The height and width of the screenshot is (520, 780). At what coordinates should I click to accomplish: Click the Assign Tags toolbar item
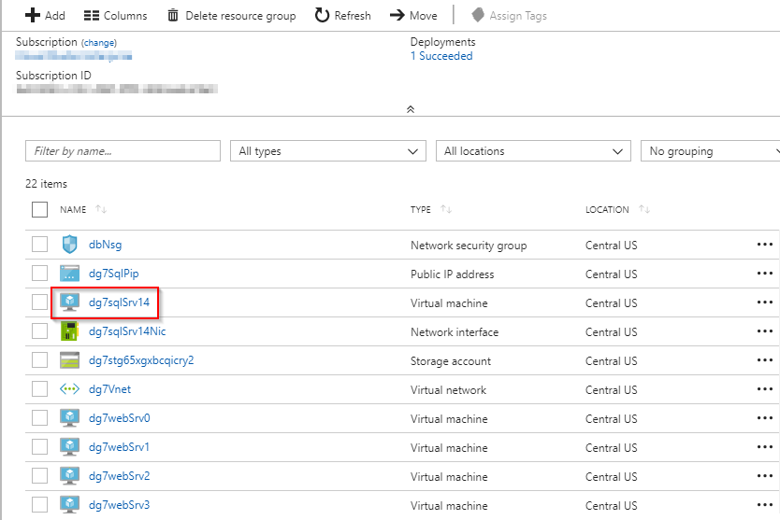(x=510, y=16)
